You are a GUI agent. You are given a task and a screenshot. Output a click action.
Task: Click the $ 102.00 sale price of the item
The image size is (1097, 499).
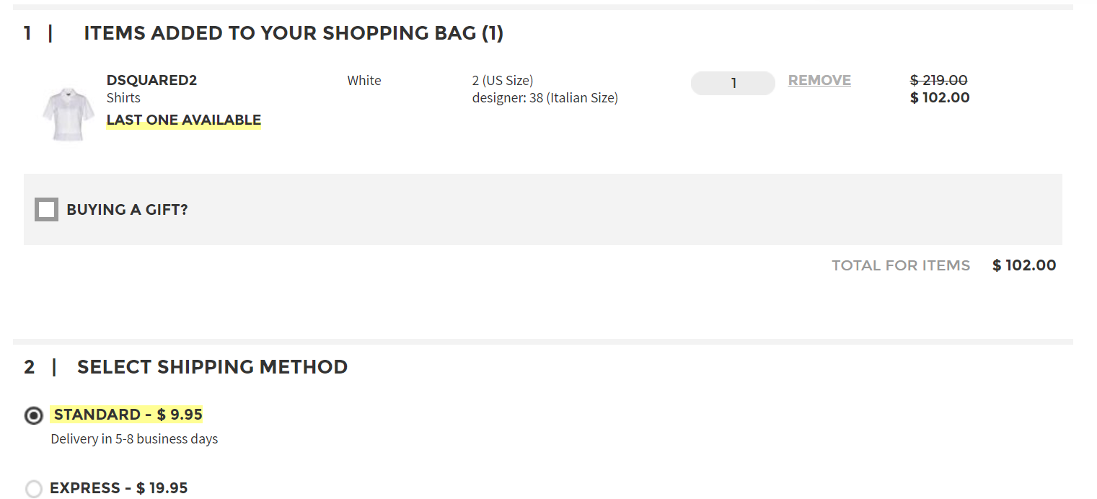tap(940, 97)
